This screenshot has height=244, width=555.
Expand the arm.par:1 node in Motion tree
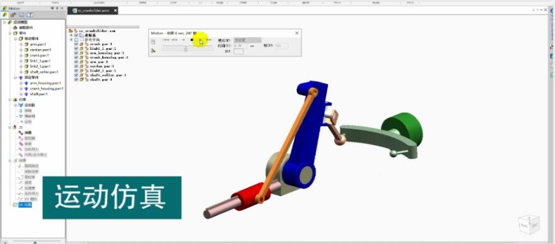click(x=21, y=45)
